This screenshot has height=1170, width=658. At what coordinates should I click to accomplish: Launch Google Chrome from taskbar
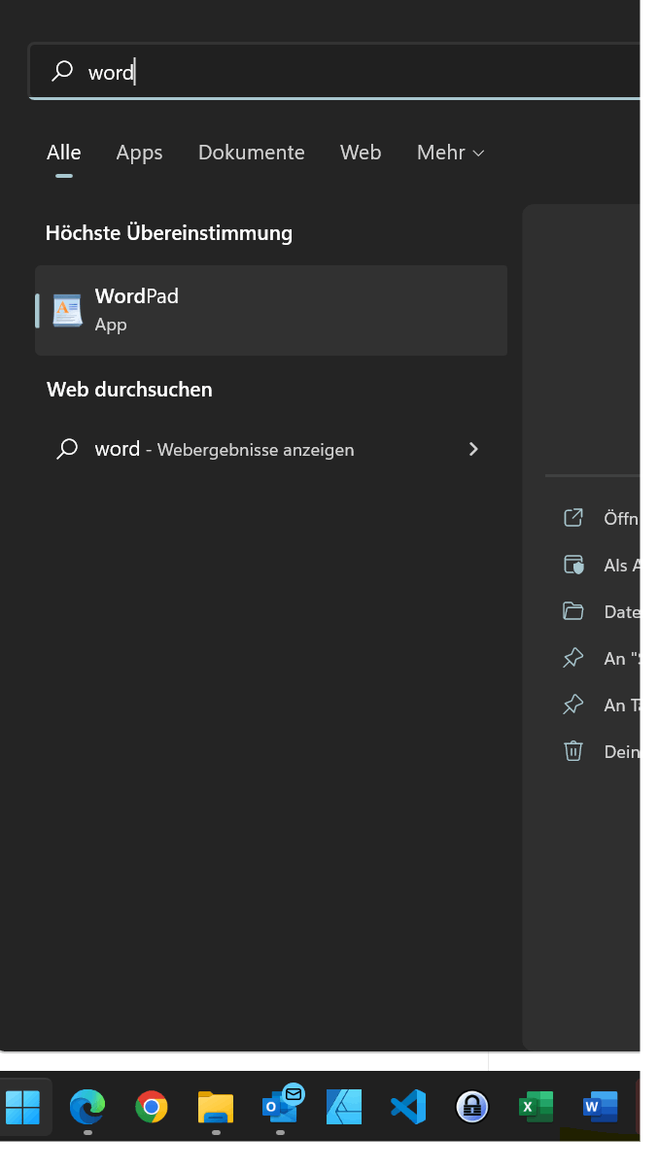tap(152, 1107)
